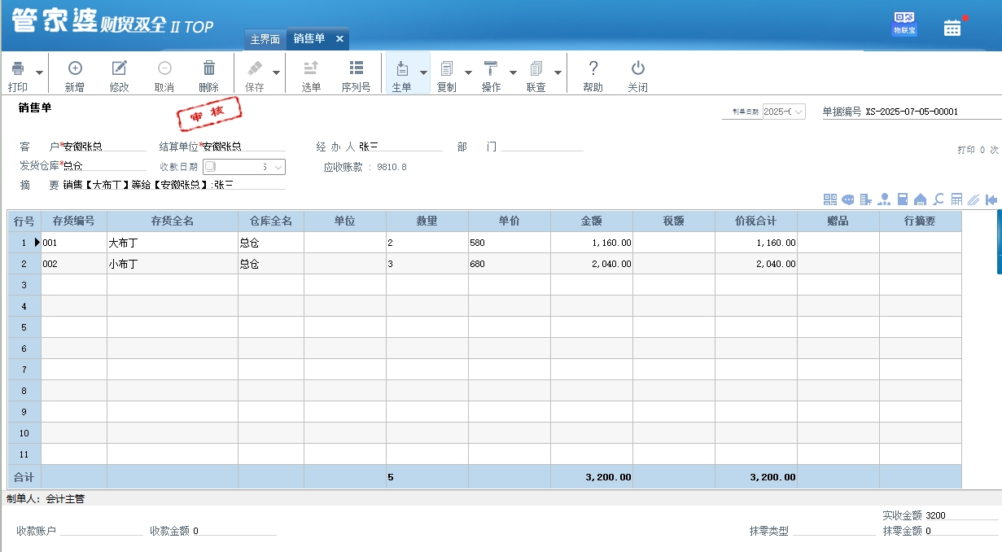Select the 销售单 tab

pyautogui.click(x=309, y=39)
